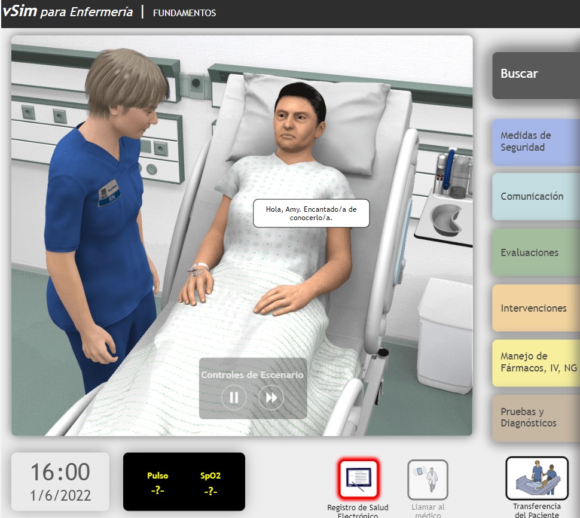The width and height of the screenshot is (580, 518).
Task: Fast-forward the scenario
Action: click(x=271, y=398)
